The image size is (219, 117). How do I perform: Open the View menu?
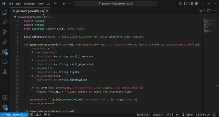pyautogui.click(x=40, y=4)
